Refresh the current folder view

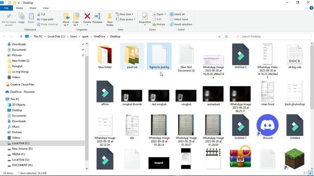tap(226, 37)
